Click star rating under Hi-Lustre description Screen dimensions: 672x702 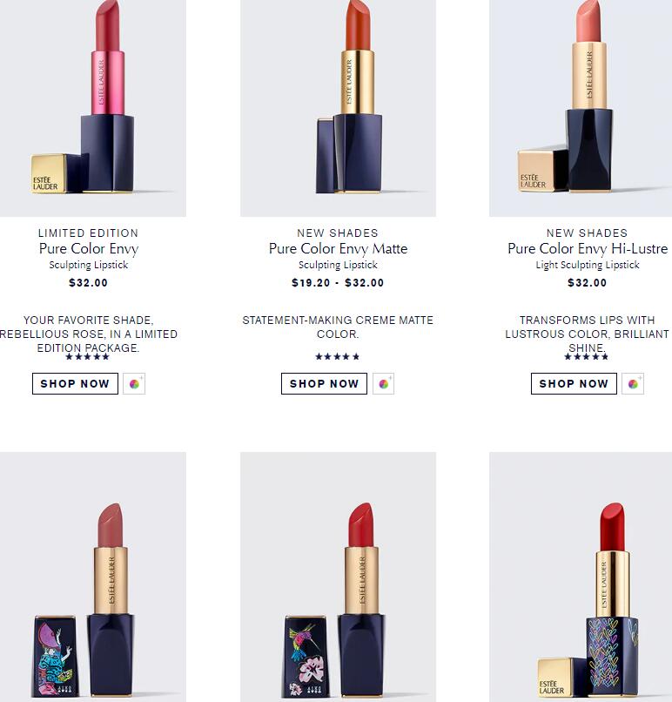pyautogui.click(x=587, y=357)
